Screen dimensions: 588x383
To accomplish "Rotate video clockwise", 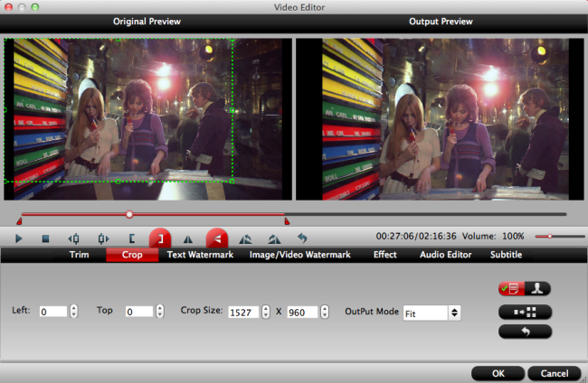I will (274, 238).
